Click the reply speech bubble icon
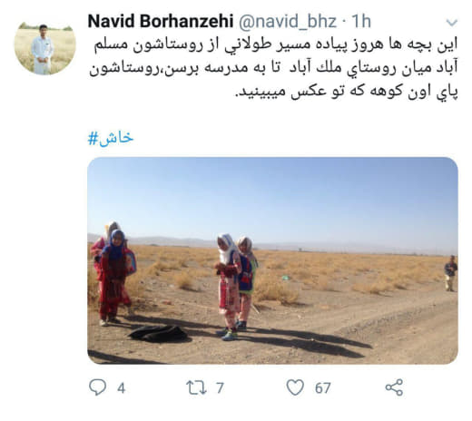The image size is (472, 421). [97, 387]
